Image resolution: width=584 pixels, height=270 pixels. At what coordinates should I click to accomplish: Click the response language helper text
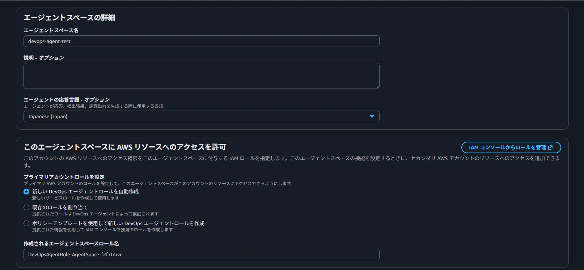click(x=93, y=106)
